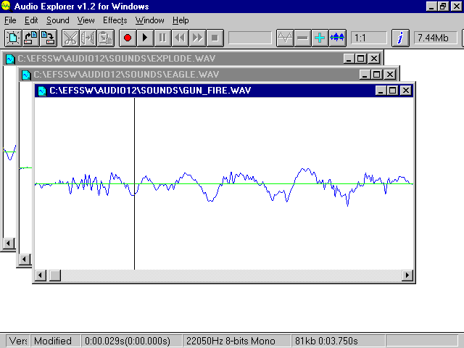Open the Effects menu
Screen dimensions: 464x348
pyautogui.click(x=115, y=20)
